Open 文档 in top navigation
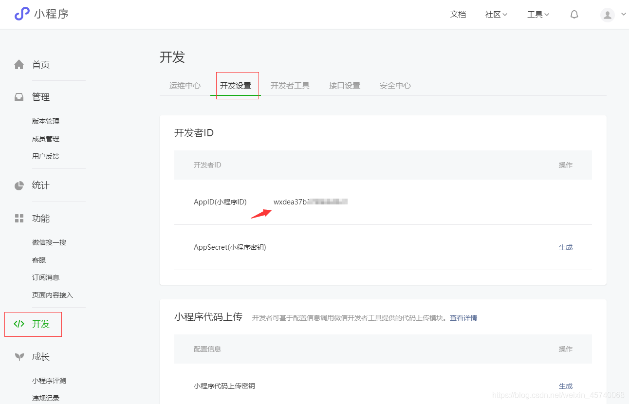629x404 pixels. point(458,15)
